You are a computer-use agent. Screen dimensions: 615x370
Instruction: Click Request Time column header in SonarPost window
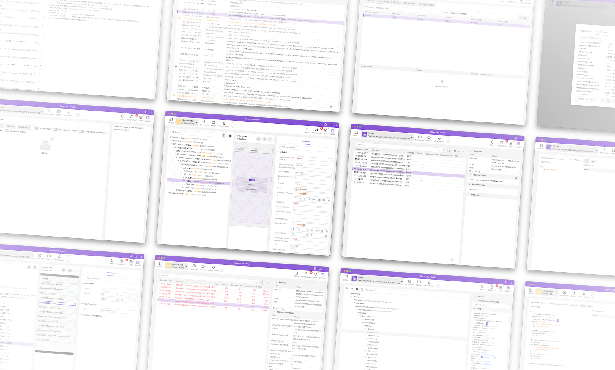pos(361,149)
